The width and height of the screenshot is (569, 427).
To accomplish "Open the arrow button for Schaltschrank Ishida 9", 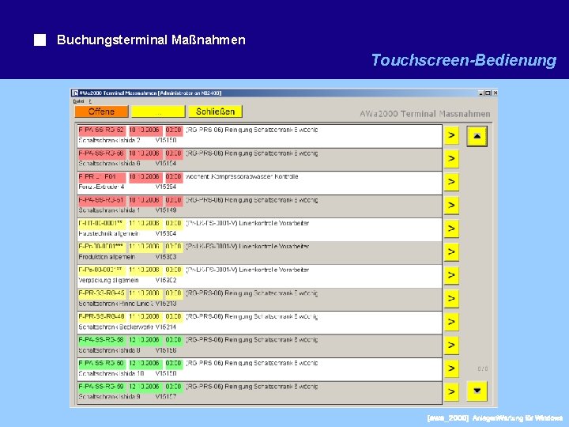I will pyautogui.click(x=451, y=391).
